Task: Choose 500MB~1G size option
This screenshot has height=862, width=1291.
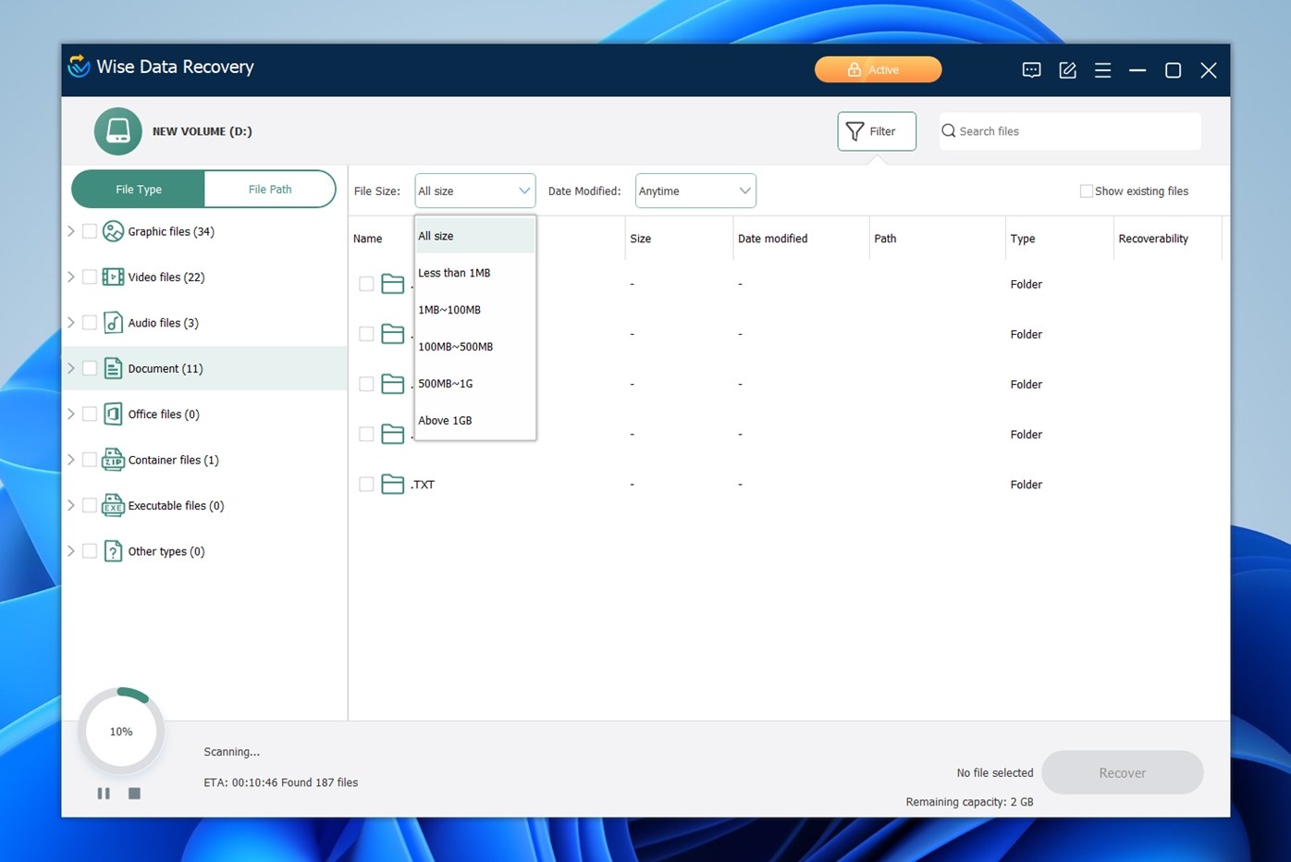Action: click(474, 384)
